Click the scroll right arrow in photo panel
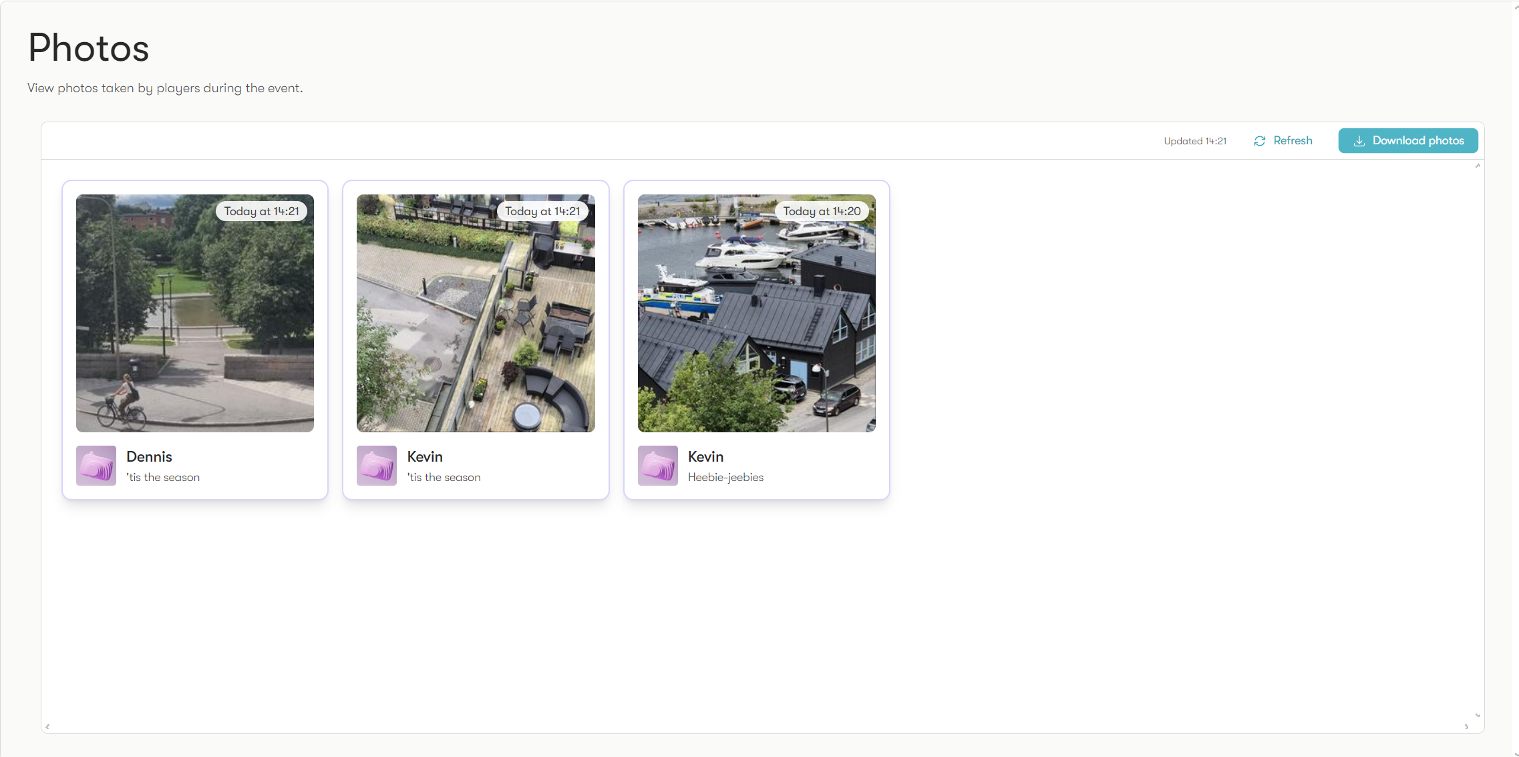1519x757 pixels. click(1466, 726)
